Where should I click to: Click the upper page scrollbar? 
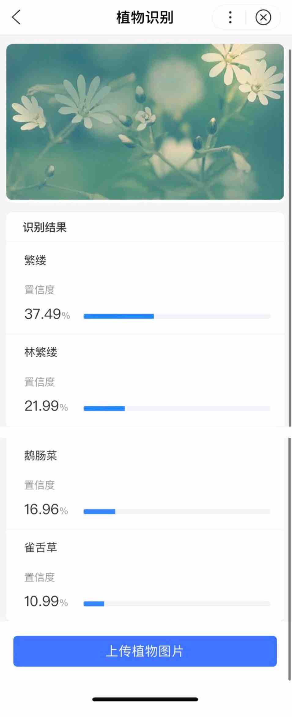(290, 237)
